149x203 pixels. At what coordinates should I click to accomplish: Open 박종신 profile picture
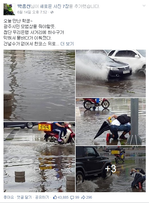9,9
